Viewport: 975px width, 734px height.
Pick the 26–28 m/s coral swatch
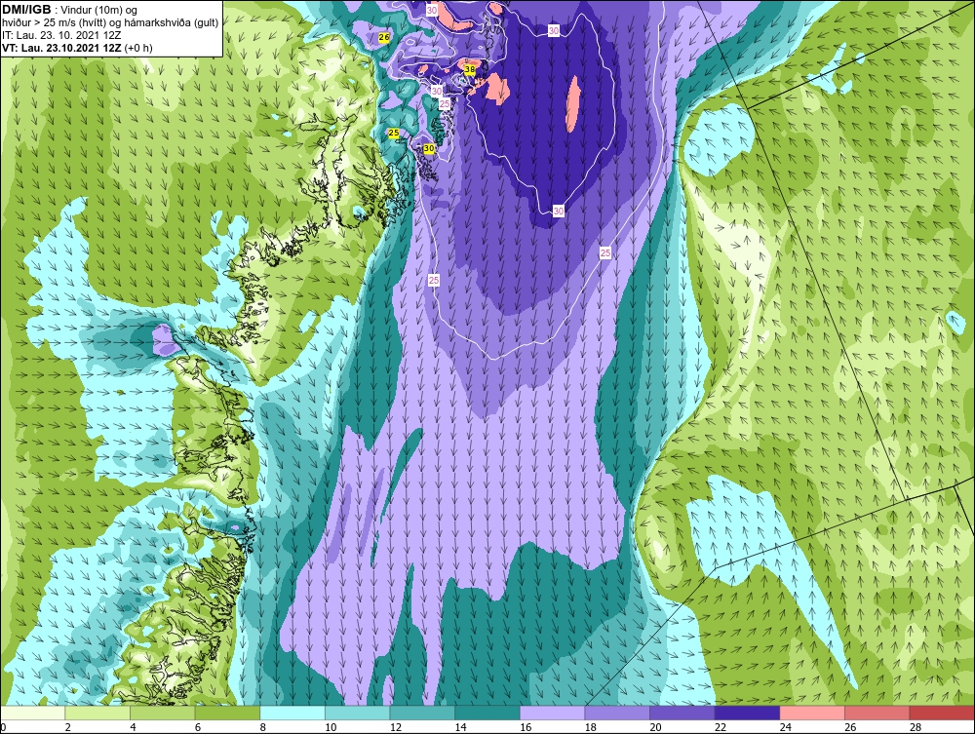pyautogui.click(x=877, y=713)
